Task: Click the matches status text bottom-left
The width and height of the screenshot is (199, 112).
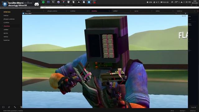Action: click(x=13, y=111)
